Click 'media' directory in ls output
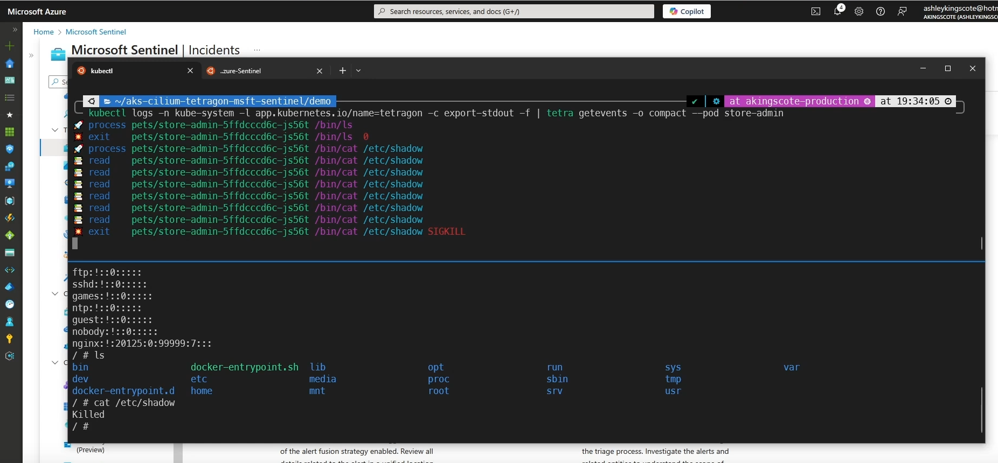 click(322, 379)
